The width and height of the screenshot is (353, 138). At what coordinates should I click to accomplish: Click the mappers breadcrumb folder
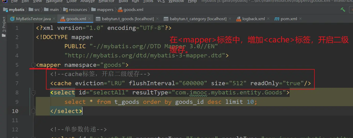[102, 10]
